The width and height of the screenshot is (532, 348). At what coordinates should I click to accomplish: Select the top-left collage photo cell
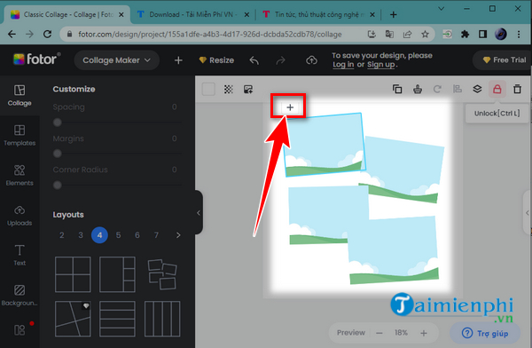tap(324, 145)
